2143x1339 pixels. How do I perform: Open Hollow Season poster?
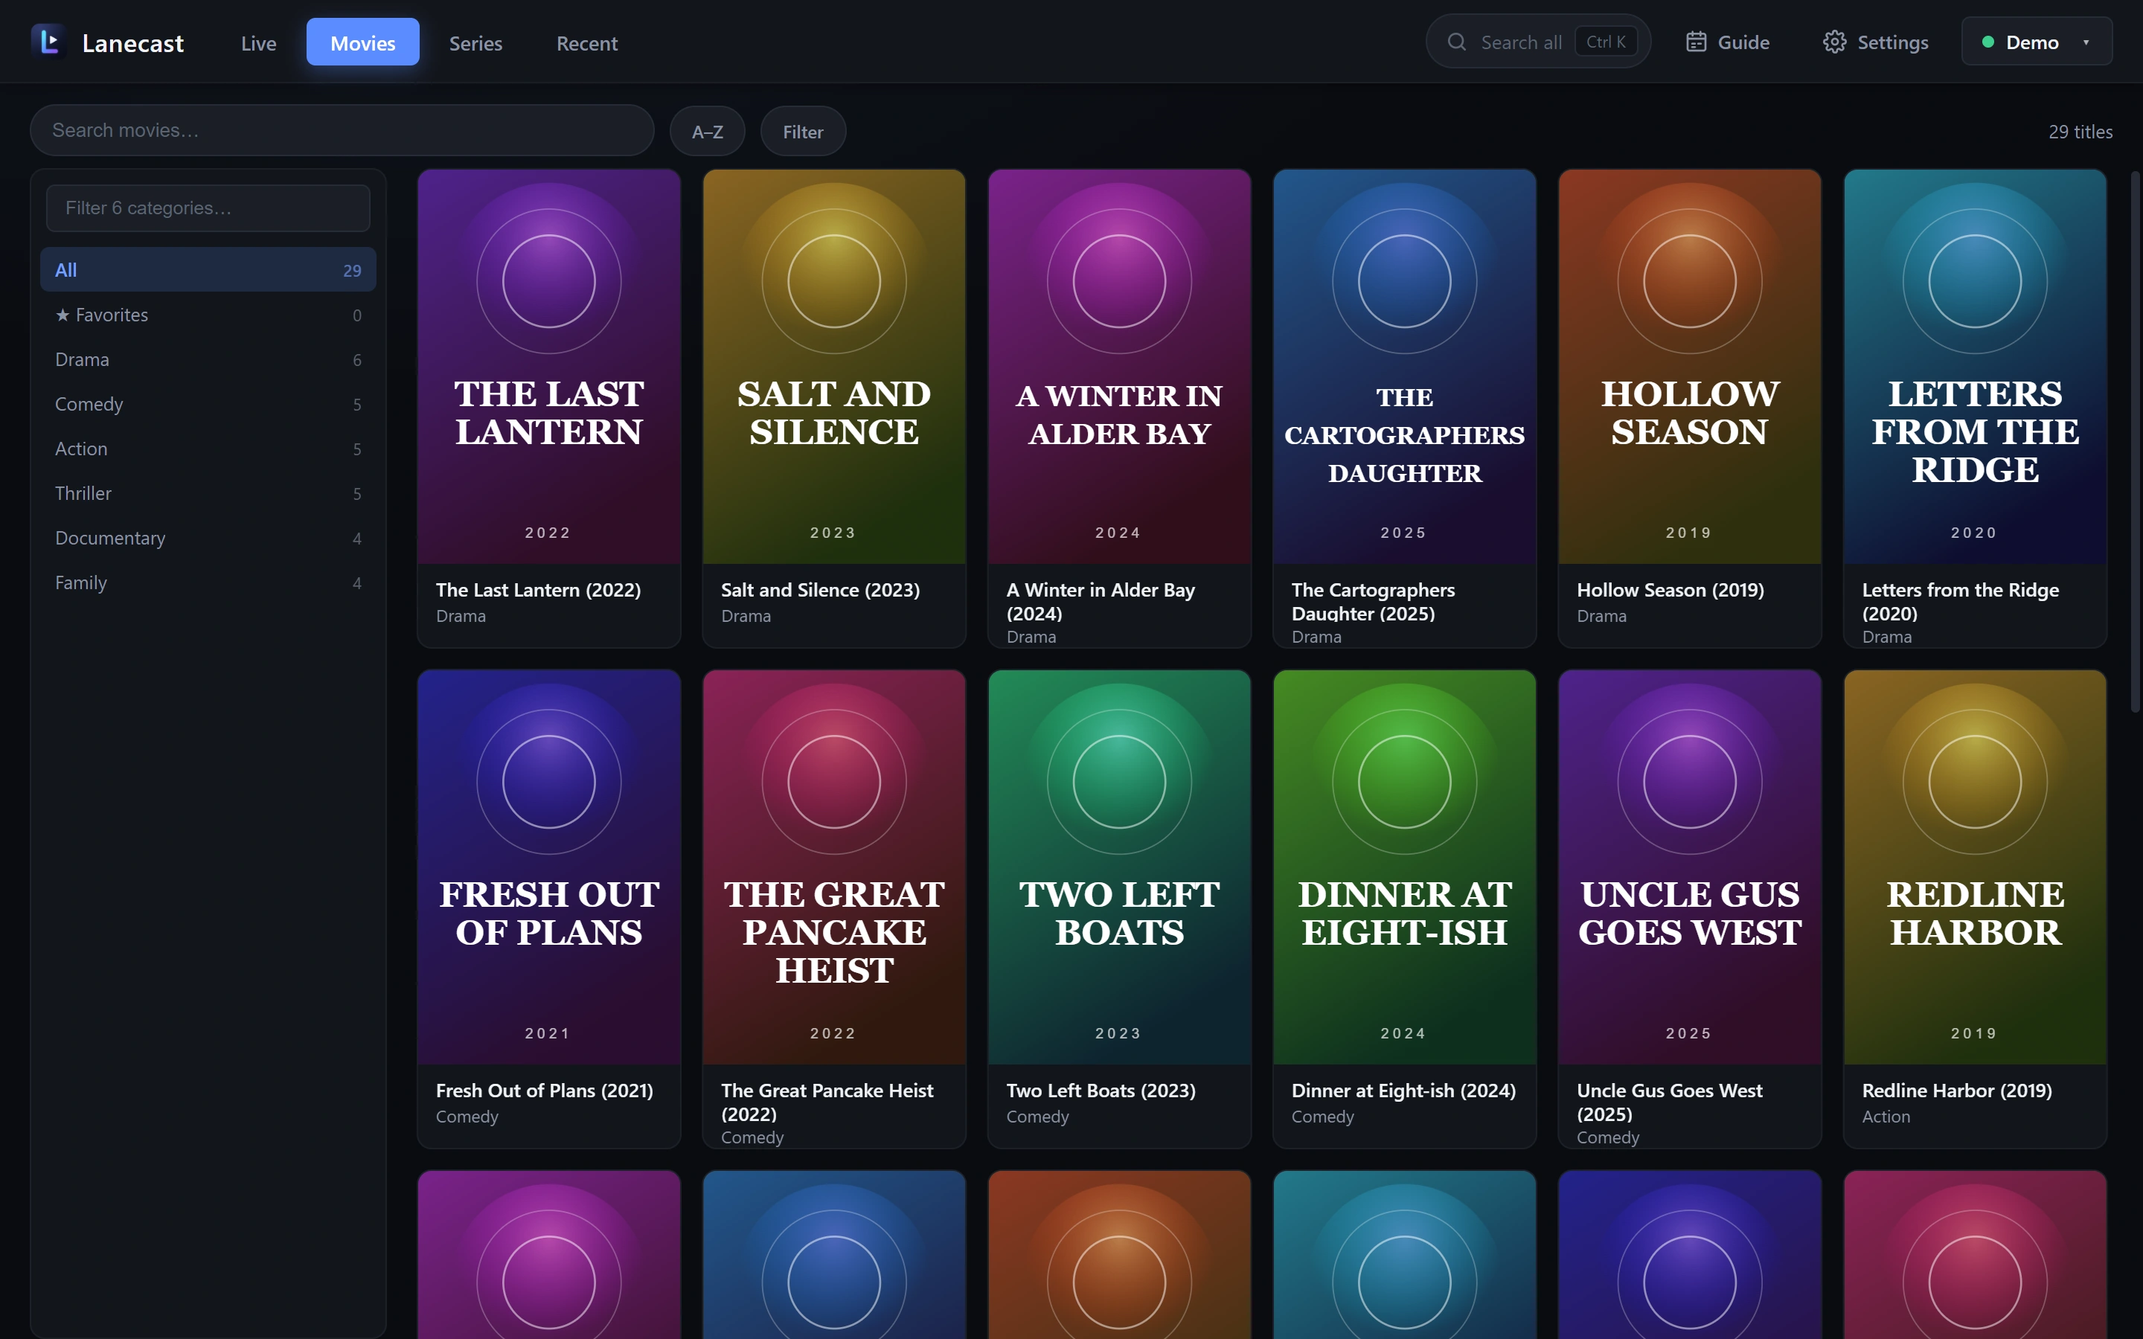(1690, 367)
